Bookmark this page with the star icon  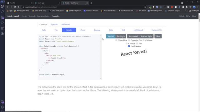tap(145, 7)
